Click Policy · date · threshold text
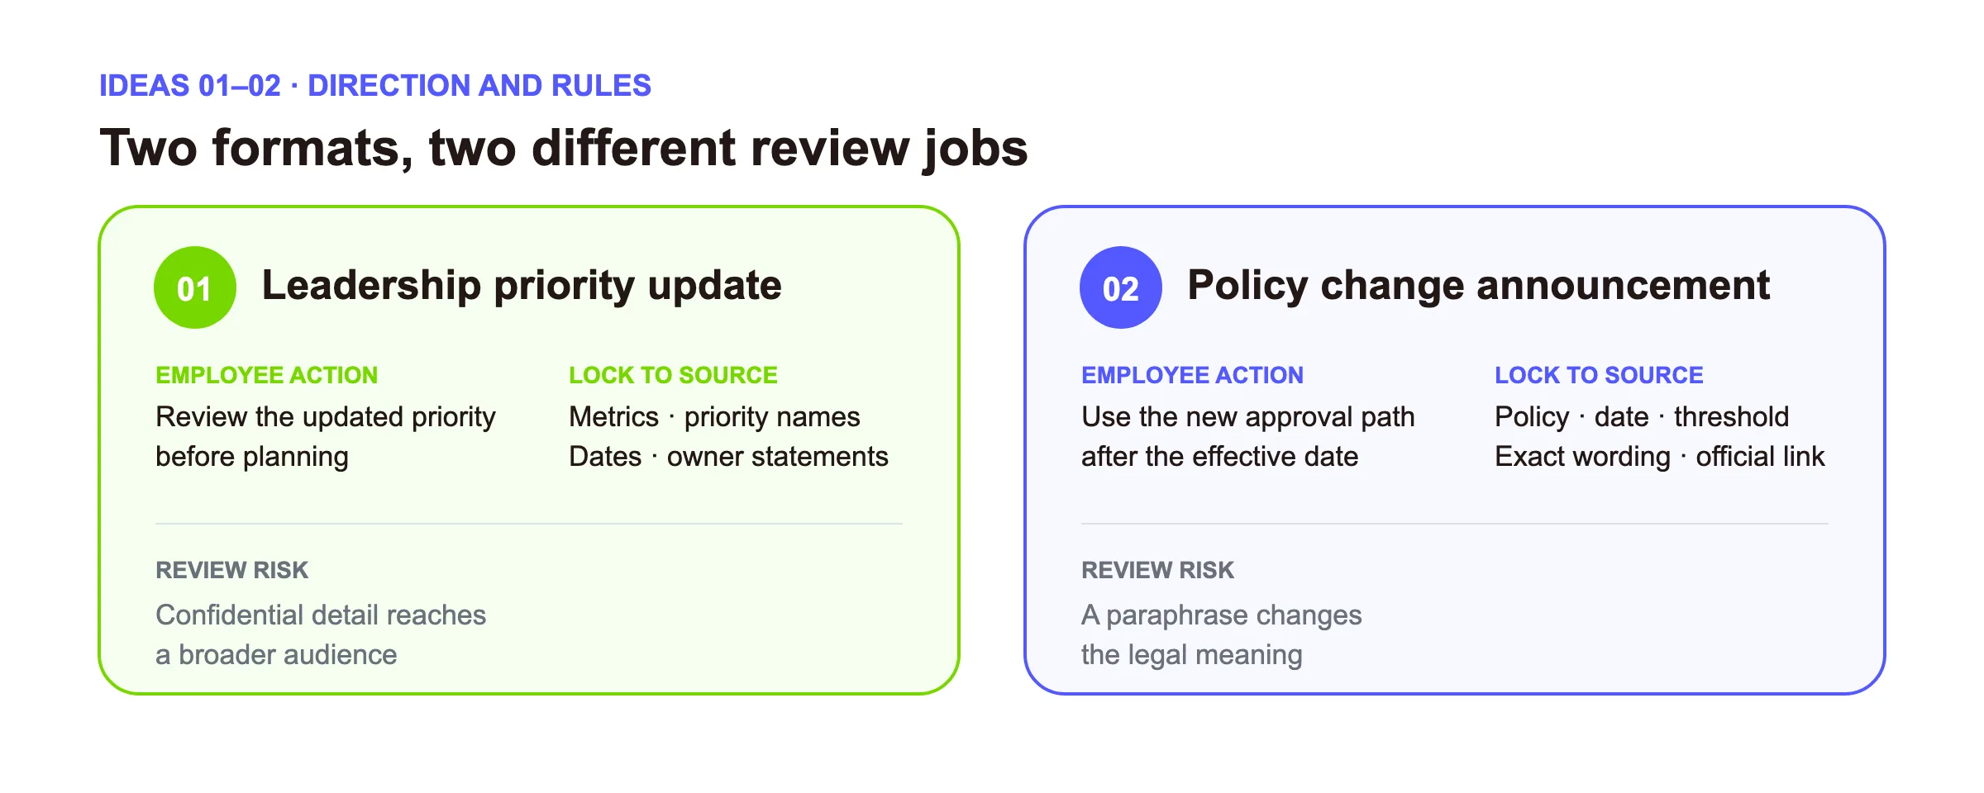 click(x=1642, y=417)
